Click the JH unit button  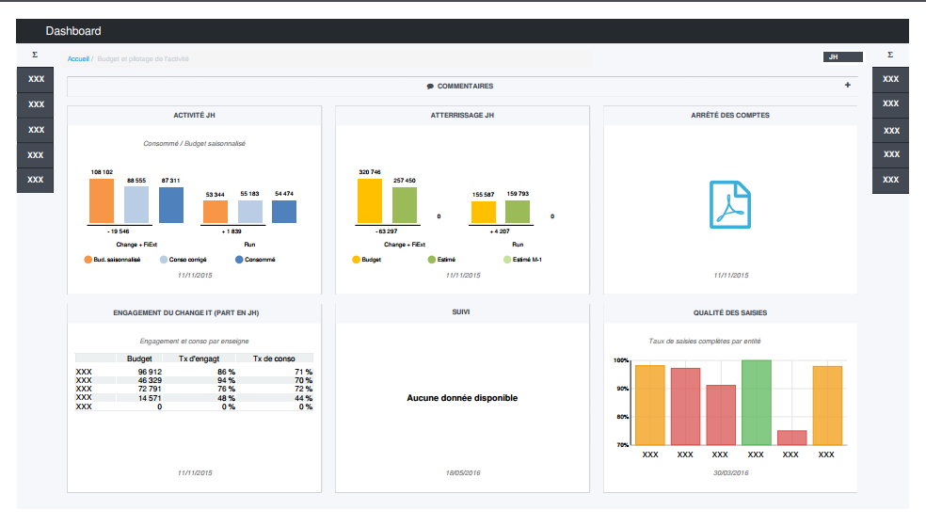pyautogui.click(x=843, y=56)
